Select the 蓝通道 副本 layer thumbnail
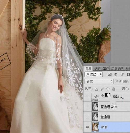This screenshot has height=133, width=130. (x=95, y=107)
